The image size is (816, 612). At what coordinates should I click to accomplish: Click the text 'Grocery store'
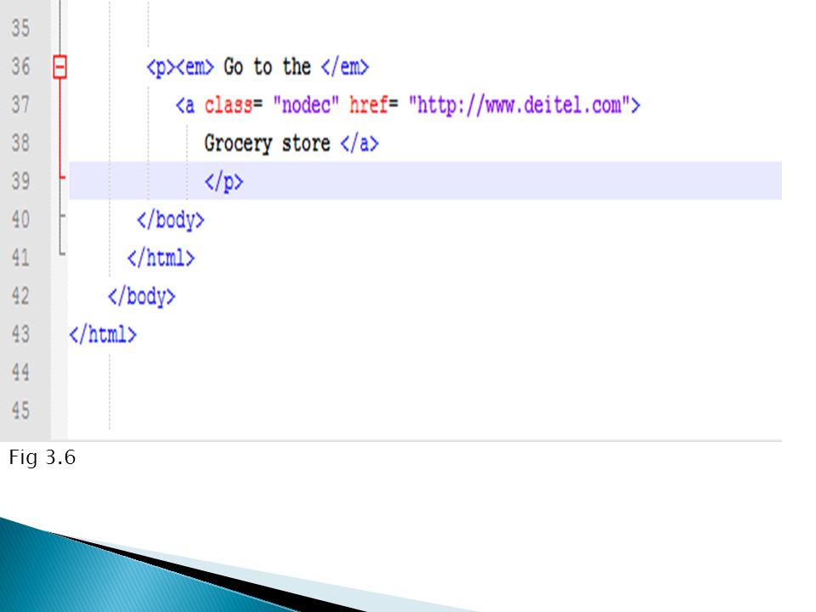[x=267, y=144]
